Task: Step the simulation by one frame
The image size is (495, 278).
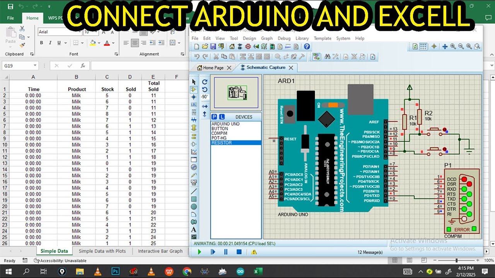Action: (213, 252)
